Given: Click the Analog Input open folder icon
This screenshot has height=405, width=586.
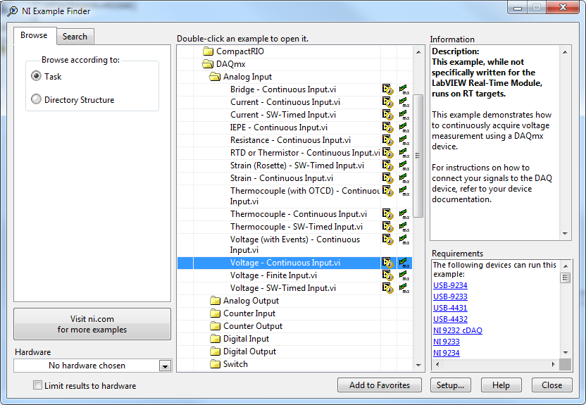Looking at the screenshot, I should (x=215, y=77).
